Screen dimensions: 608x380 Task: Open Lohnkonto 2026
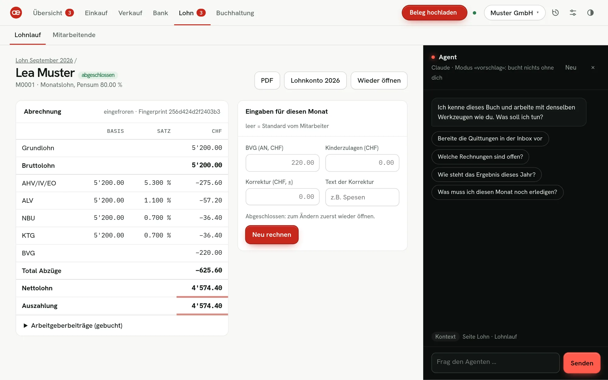click(x=315, y=81)
